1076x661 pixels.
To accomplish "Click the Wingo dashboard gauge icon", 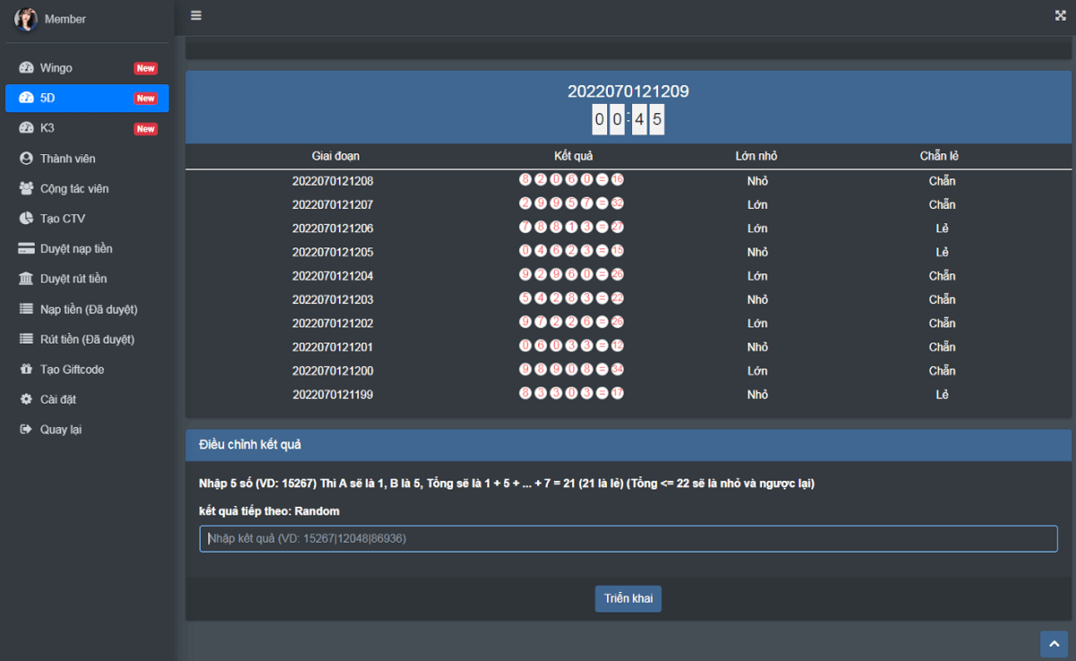I will pos(26,68).
